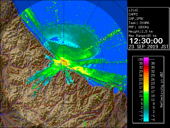Click the radar center at crosshair intersection

point(64,64)
